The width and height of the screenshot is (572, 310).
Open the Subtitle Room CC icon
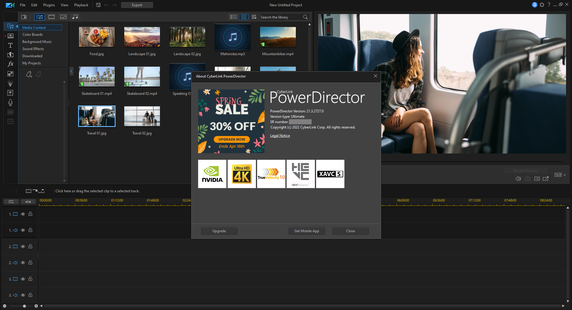point(10,112)
